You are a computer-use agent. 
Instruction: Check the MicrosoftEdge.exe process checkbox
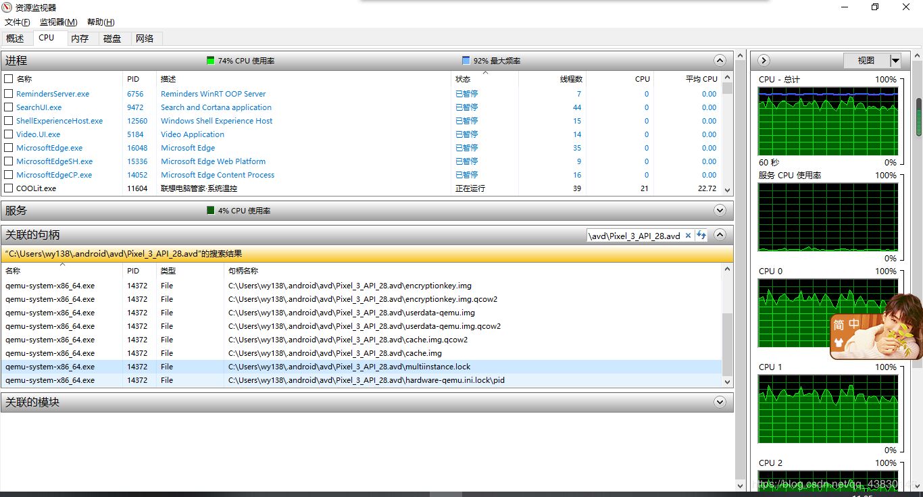tap(9, 148)
